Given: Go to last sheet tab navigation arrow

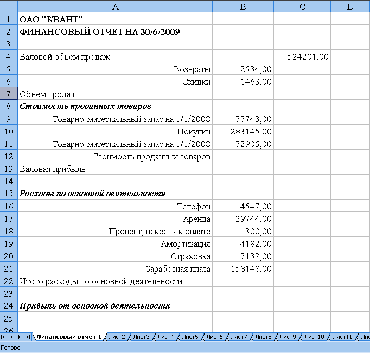Looking at the screenshot, I should (x=28, y=337).
